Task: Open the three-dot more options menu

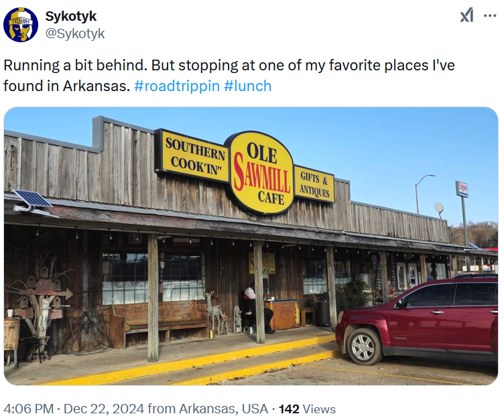Action: tap(490, 15)
